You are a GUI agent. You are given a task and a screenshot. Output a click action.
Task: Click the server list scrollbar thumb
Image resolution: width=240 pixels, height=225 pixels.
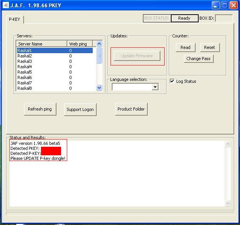tap(99, 55)
